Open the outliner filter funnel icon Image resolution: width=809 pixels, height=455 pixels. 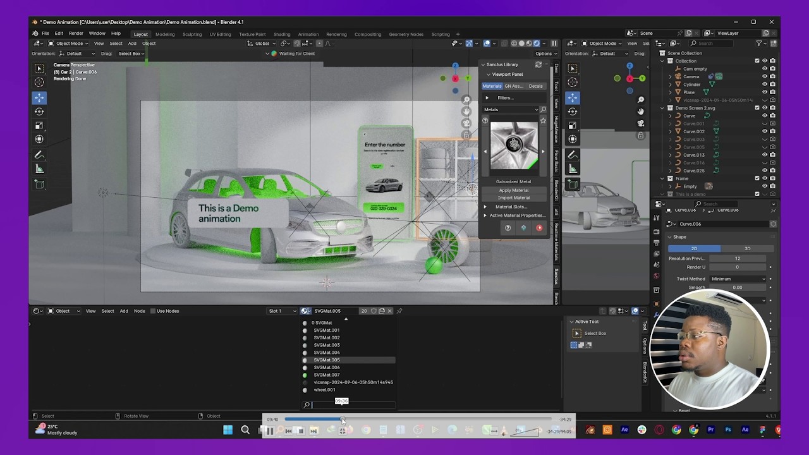[759, 43]
